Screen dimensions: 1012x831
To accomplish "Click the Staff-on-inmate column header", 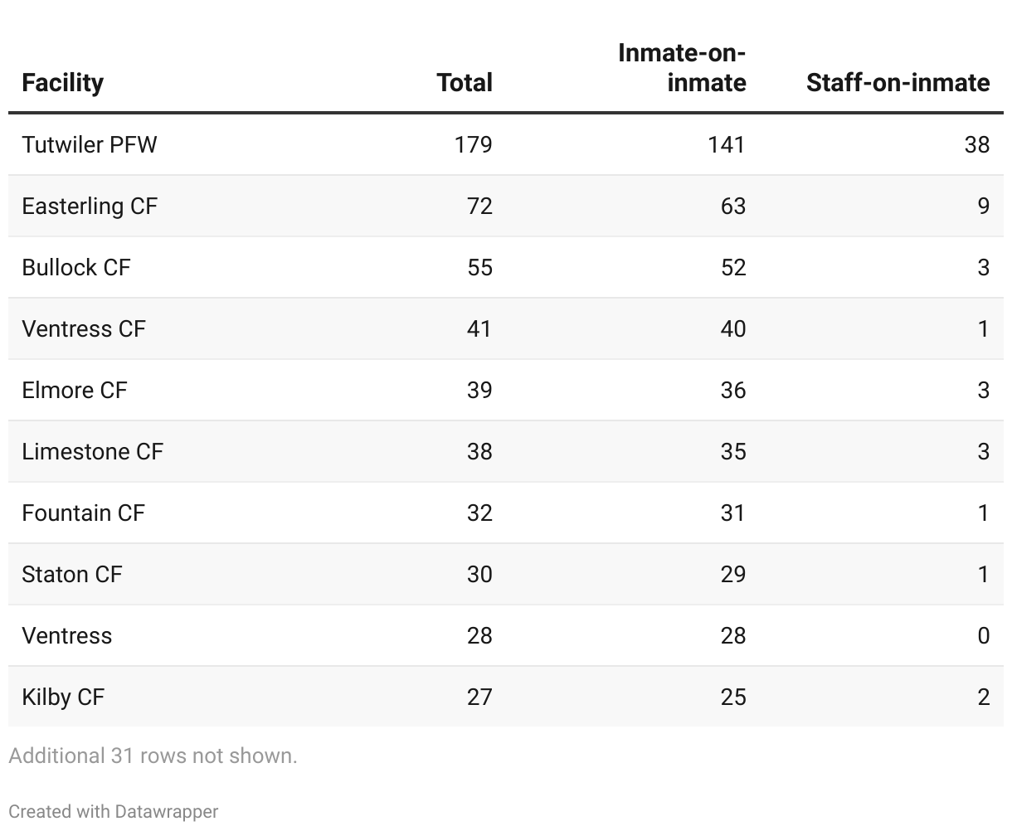I will click(898, 83).
